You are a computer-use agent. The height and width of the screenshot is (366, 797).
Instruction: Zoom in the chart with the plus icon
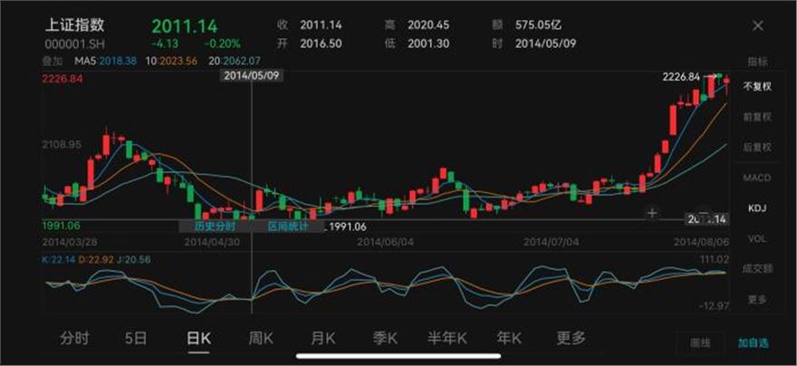point(651,213)
